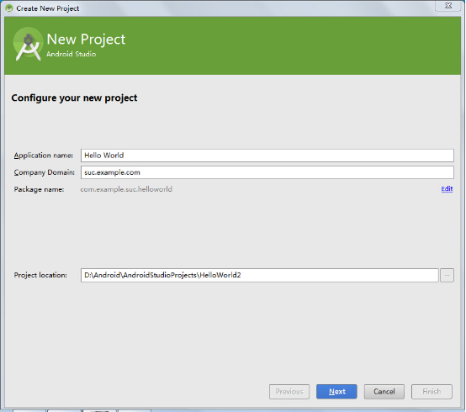The image size is (466, 412).
Task: Cancel the new project wizard
Action: 384,392
